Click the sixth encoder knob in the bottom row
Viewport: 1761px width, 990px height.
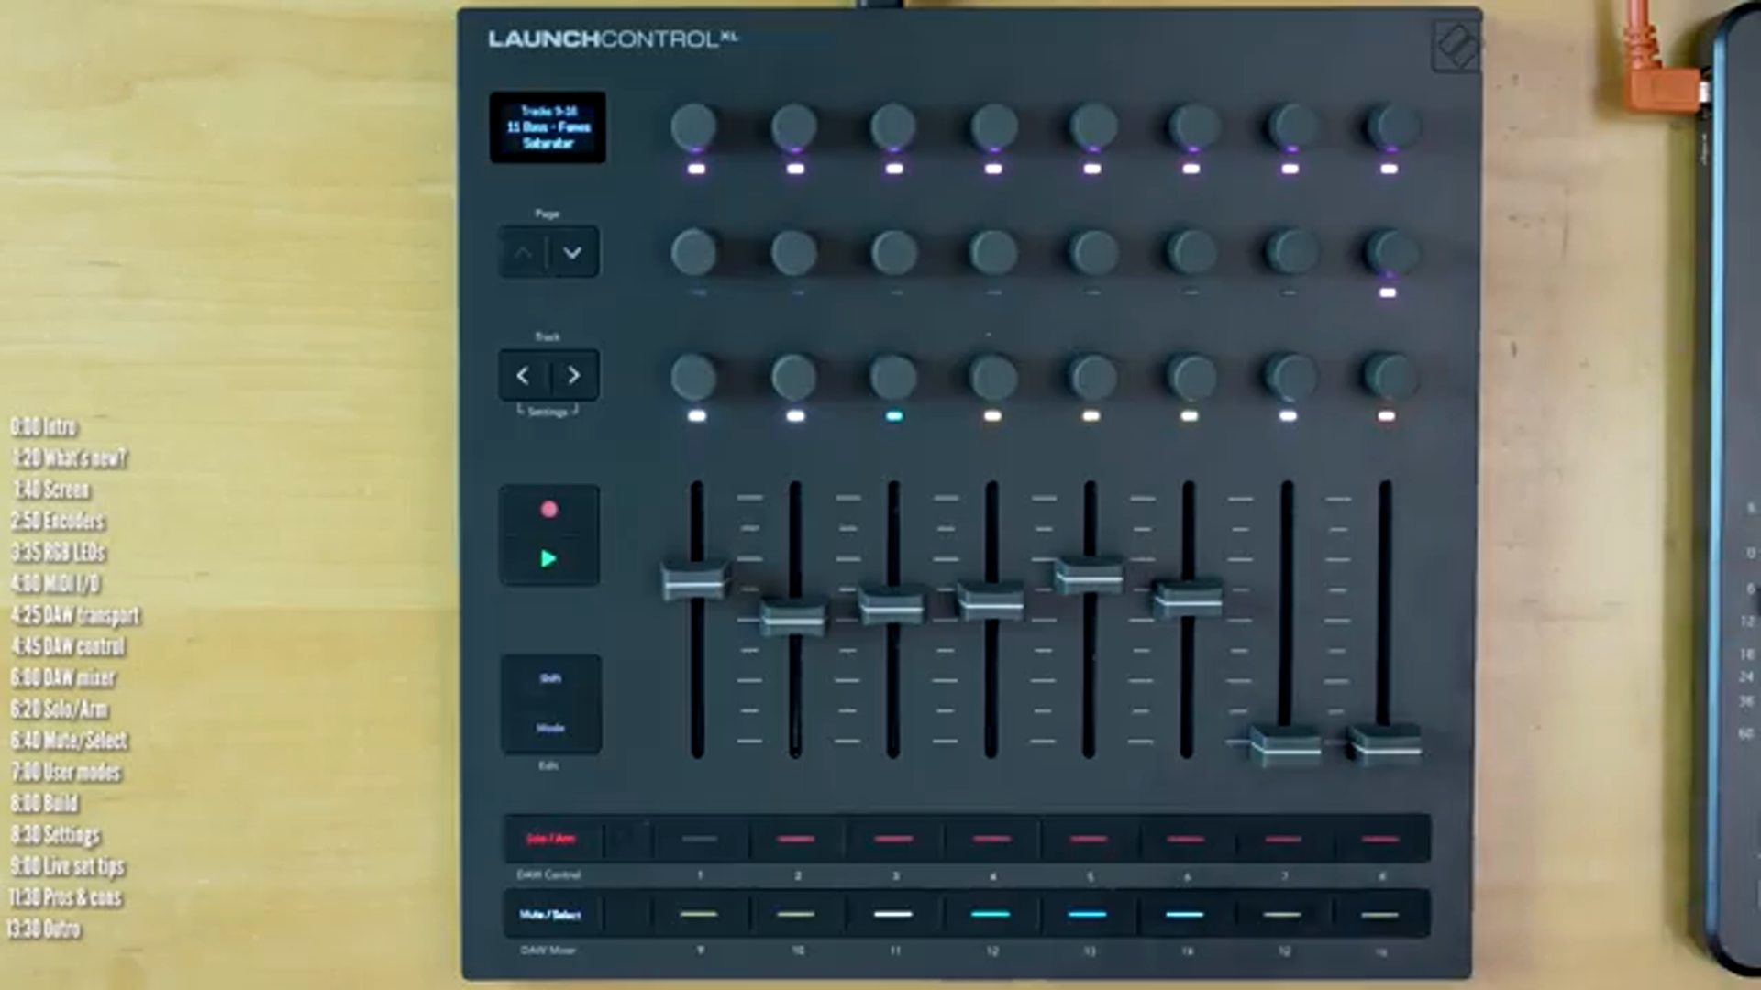[1192, 377]
